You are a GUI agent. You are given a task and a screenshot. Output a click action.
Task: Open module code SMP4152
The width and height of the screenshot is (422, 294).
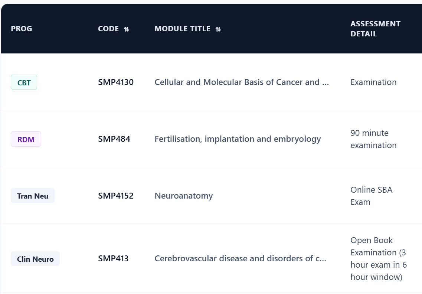tap(116, 196)
